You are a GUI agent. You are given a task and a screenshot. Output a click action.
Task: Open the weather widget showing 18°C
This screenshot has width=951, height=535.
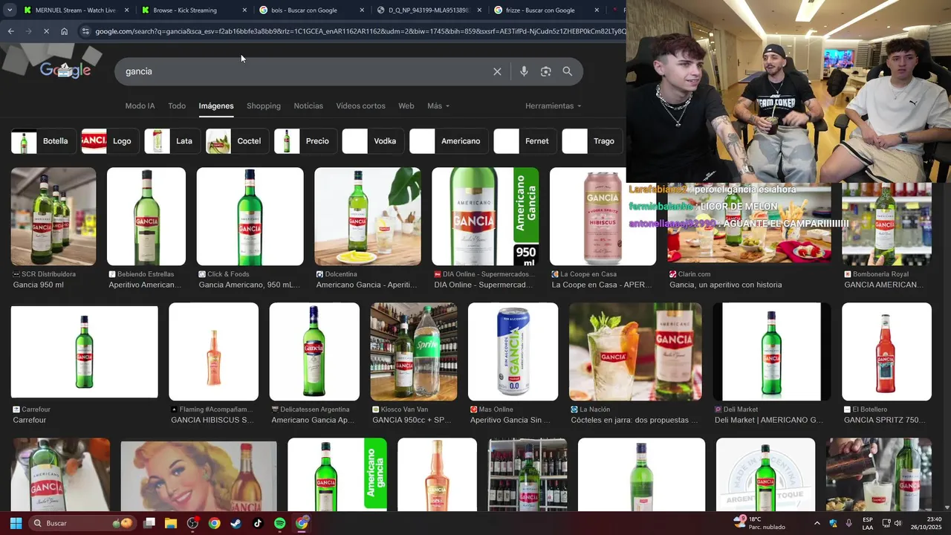759,523
